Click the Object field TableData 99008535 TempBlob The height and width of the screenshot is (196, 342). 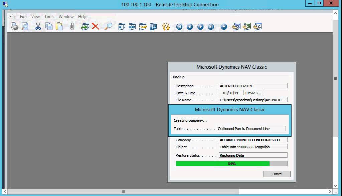click(253, 147)
